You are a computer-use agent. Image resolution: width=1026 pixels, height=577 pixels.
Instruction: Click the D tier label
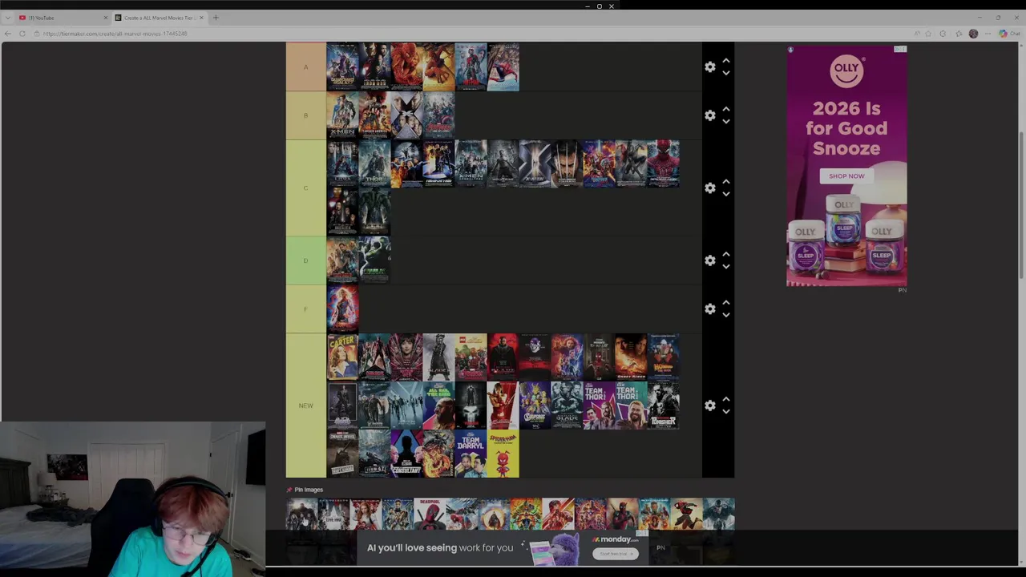305,260
